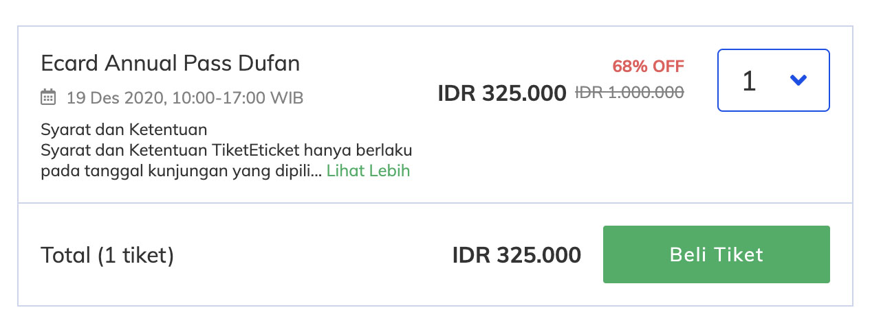The height and width of the screenshot is (334, 881).
Task: Click the 19 Des 2020 date text
Action: 116,97
